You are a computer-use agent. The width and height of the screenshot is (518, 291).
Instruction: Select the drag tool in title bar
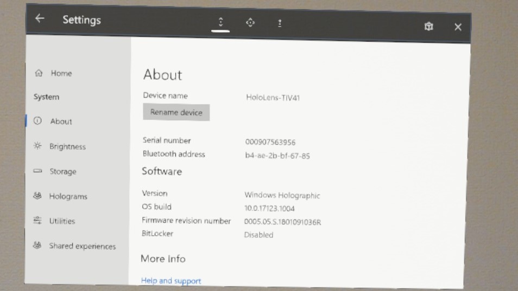[250, 22]
